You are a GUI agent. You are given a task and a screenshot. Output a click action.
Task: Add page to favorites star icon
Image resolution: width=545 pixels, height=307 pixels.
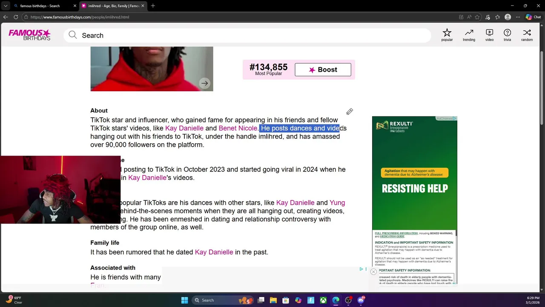click(x=477, y=17)
